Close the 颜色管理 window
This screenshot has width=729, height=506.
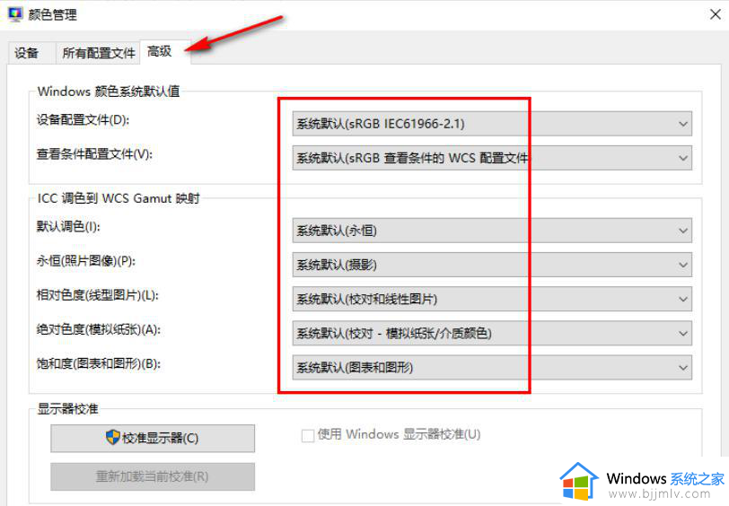[716, 14]
